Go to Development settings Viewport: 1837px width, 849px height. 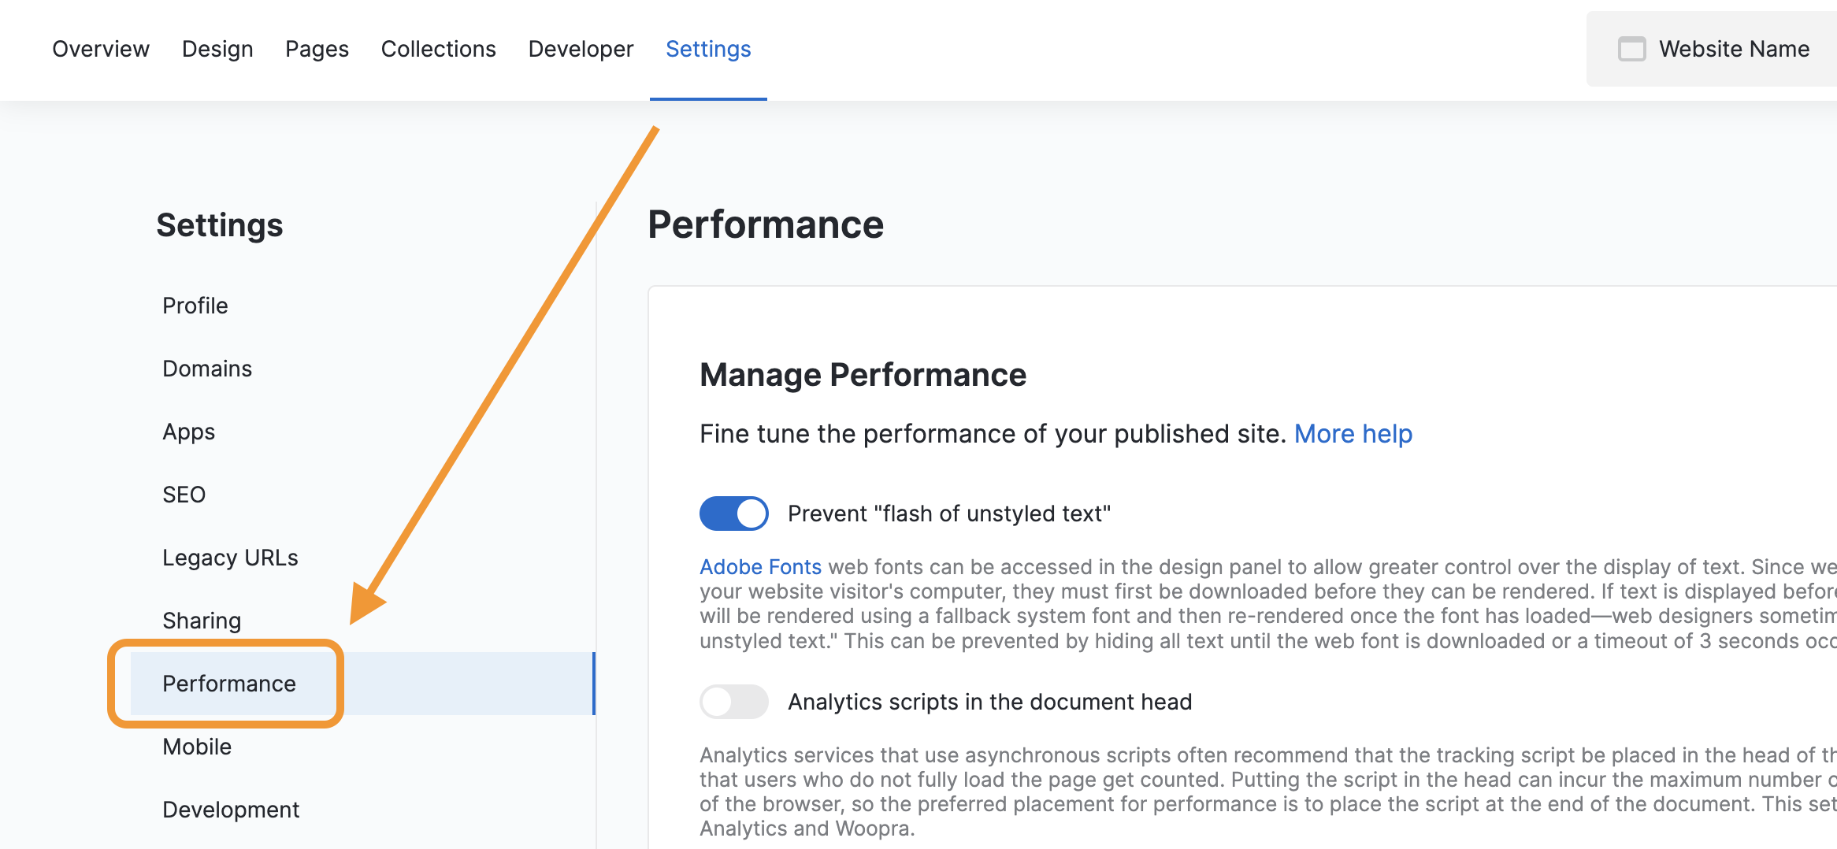(x=231, y=810)
